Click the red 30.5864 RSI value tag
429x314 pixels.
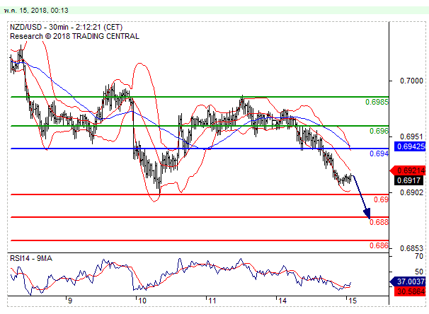(410, 291)
